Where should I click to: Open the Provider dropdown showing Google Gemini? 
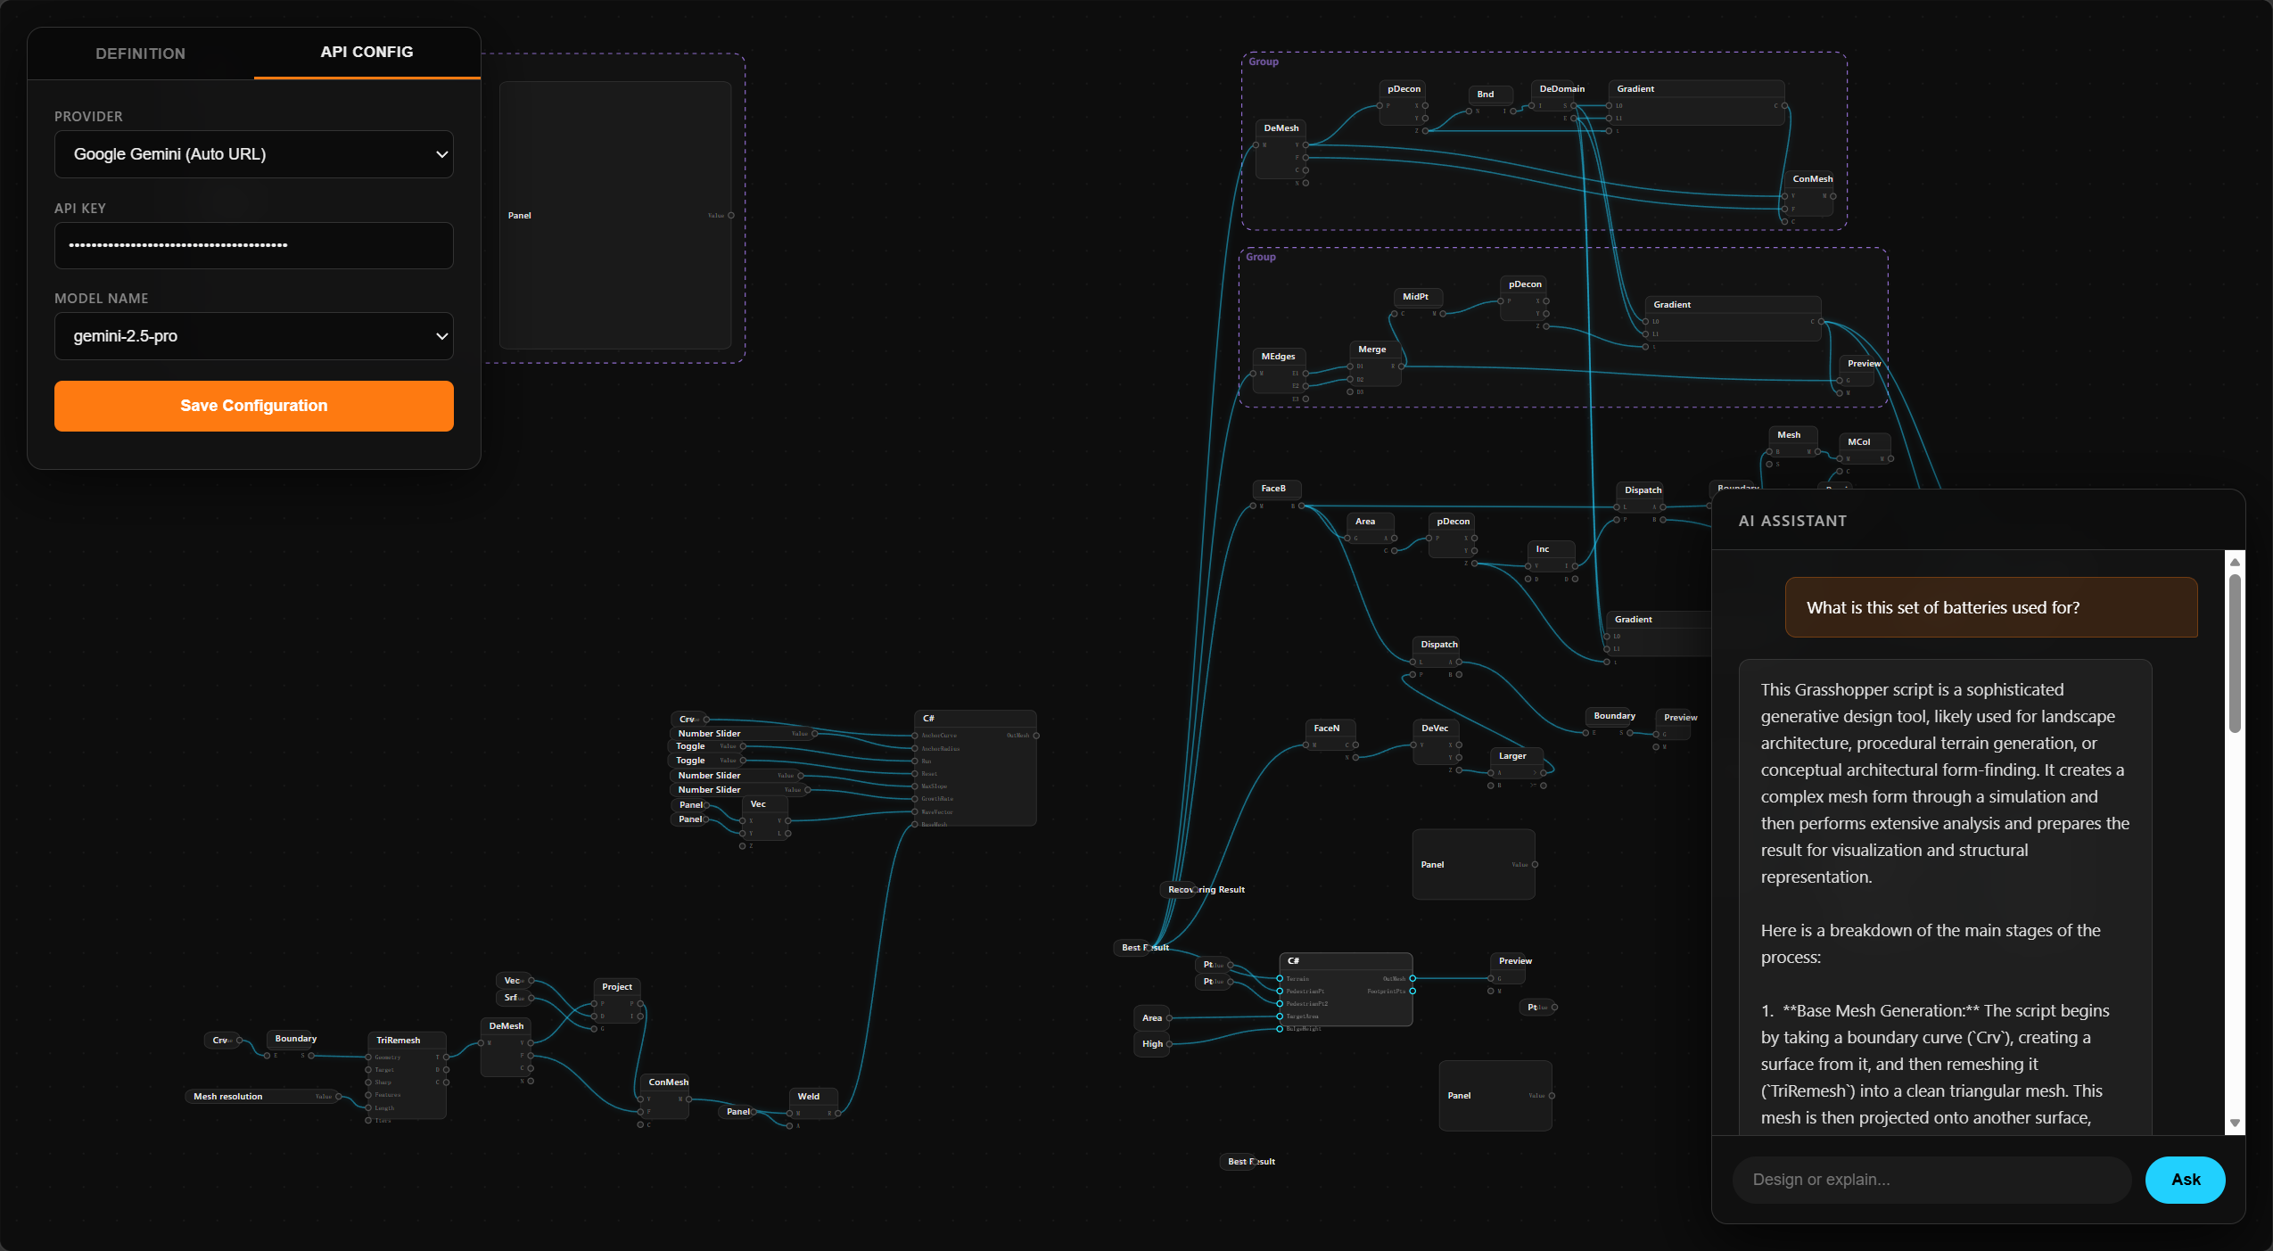click(254, 154)
